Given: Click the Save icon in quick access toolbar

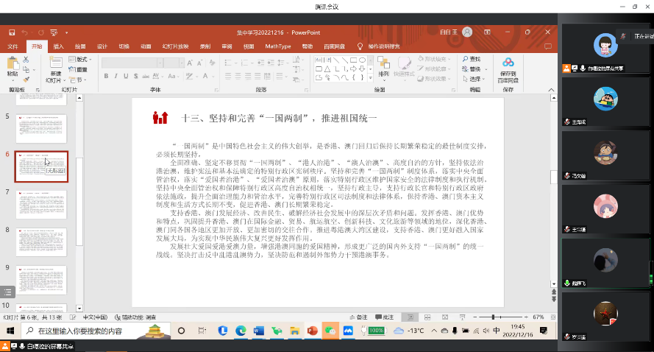Looking at the screenshot, I should coord(11,32).
